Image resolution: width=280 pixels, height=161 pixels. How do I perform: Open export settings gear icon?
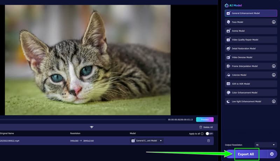point(271,154)
